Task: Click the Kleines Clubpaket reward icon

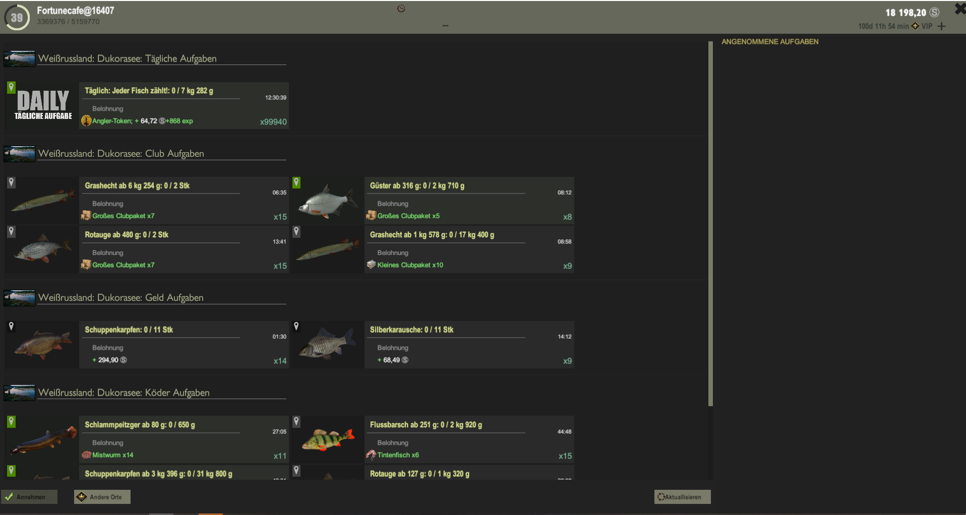Action: point(371,265)
